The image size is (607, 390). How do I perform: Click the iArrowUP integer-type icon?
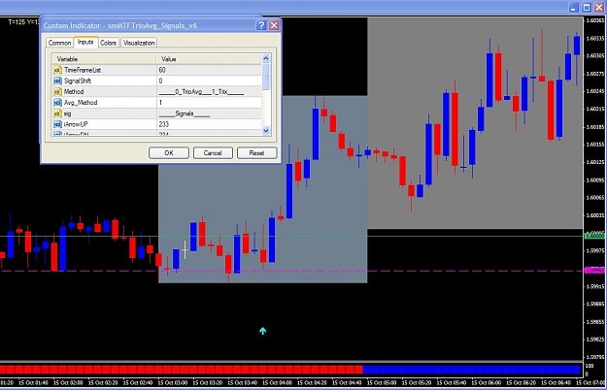pyautogui.click(x=57, y=124)
